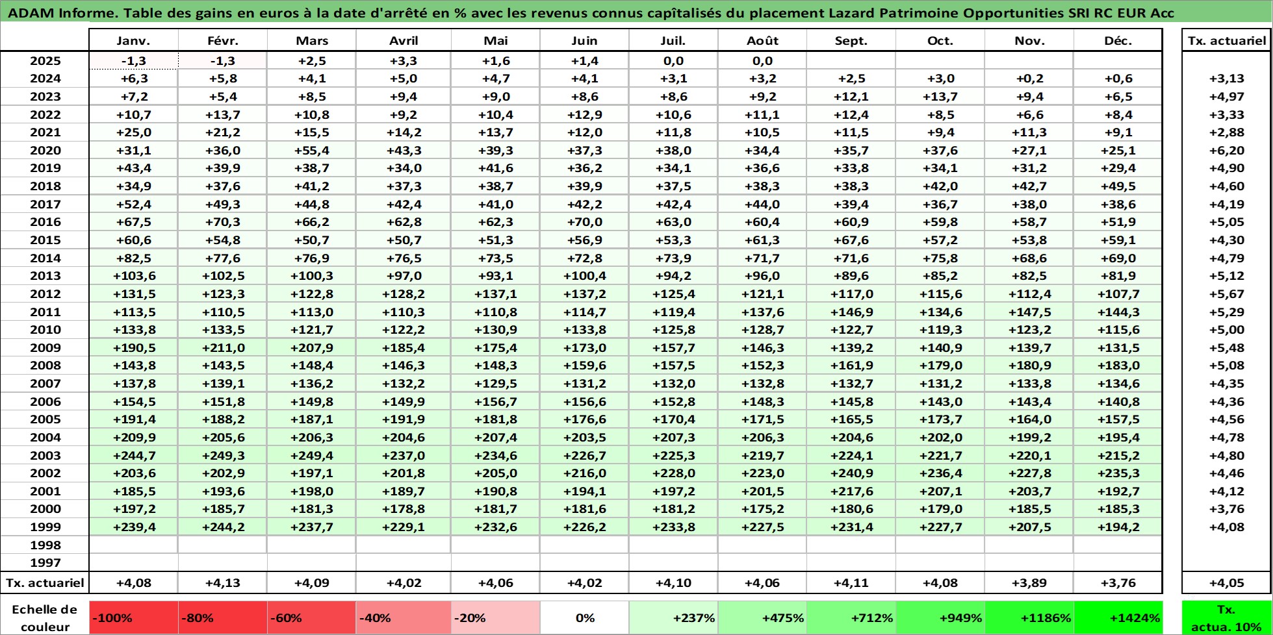
Task: Click the 'Nov.' column header
Action: click(x=1029, y=40)
